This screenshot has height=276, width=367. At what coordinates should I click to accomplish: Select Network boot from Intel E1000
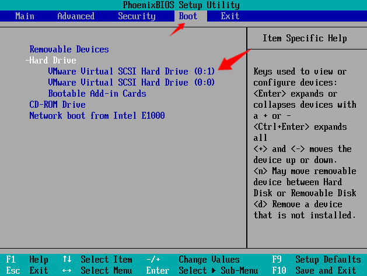point(97,116)
